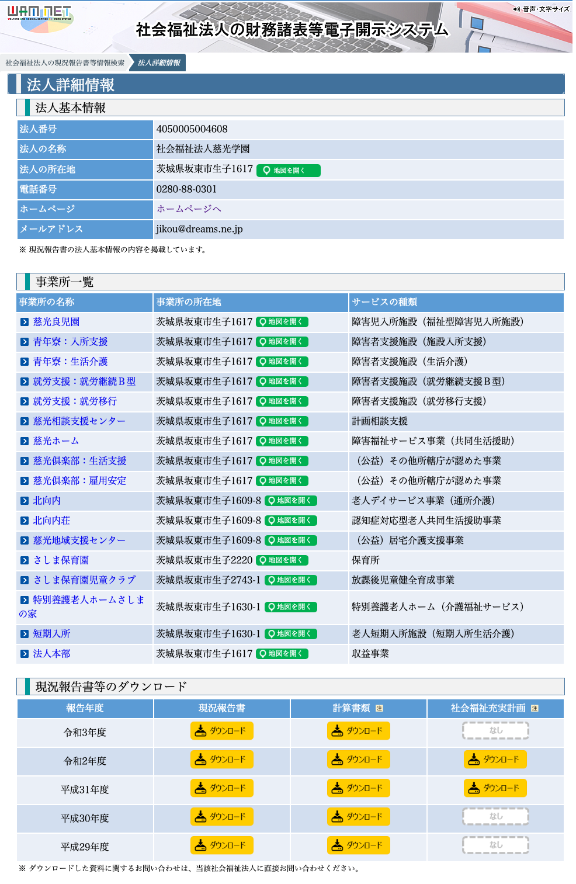Click the 平成30年度 なし placeholder
The height and width of the screenshot is (884, 576).
[495, 817]
